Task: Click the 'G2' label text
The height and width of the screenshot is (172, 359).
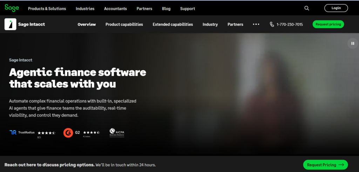Action: point(77,132)
